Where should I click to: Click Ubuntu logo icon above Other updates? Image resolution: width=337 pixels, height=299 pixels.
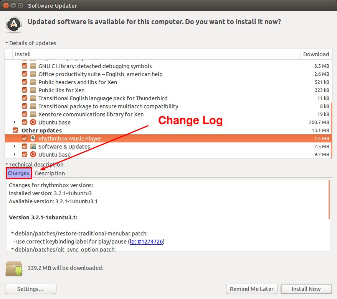[33, 123]
